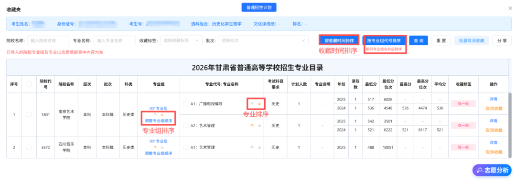
Task: Open 详情 for A1 广播电视编导
Action: point(493,99)
